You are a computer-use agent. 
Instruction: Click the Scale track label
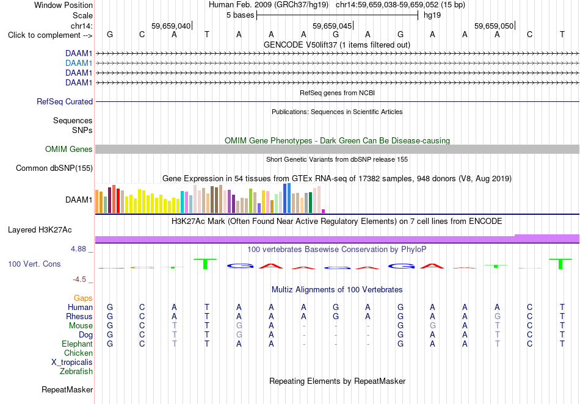pos(82,15)
